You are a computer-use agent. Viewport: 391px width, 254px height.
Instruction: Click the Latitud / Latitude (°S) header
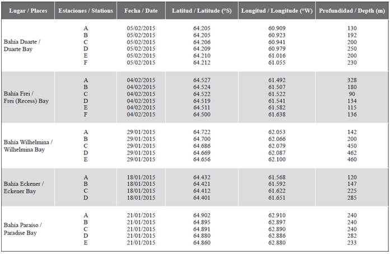pyautogui.click(x=201, y=11)
